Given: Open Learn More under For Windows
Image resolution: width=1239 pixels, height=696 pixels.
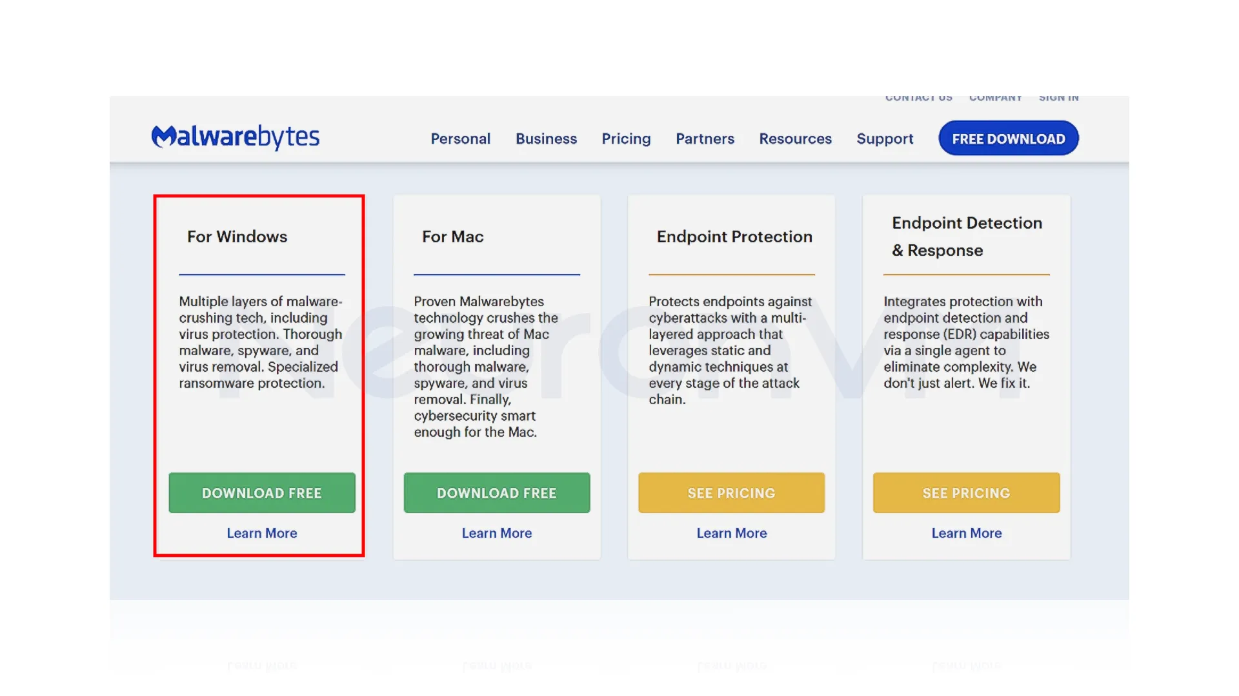Looking at the screenshot, I should 262,533.
